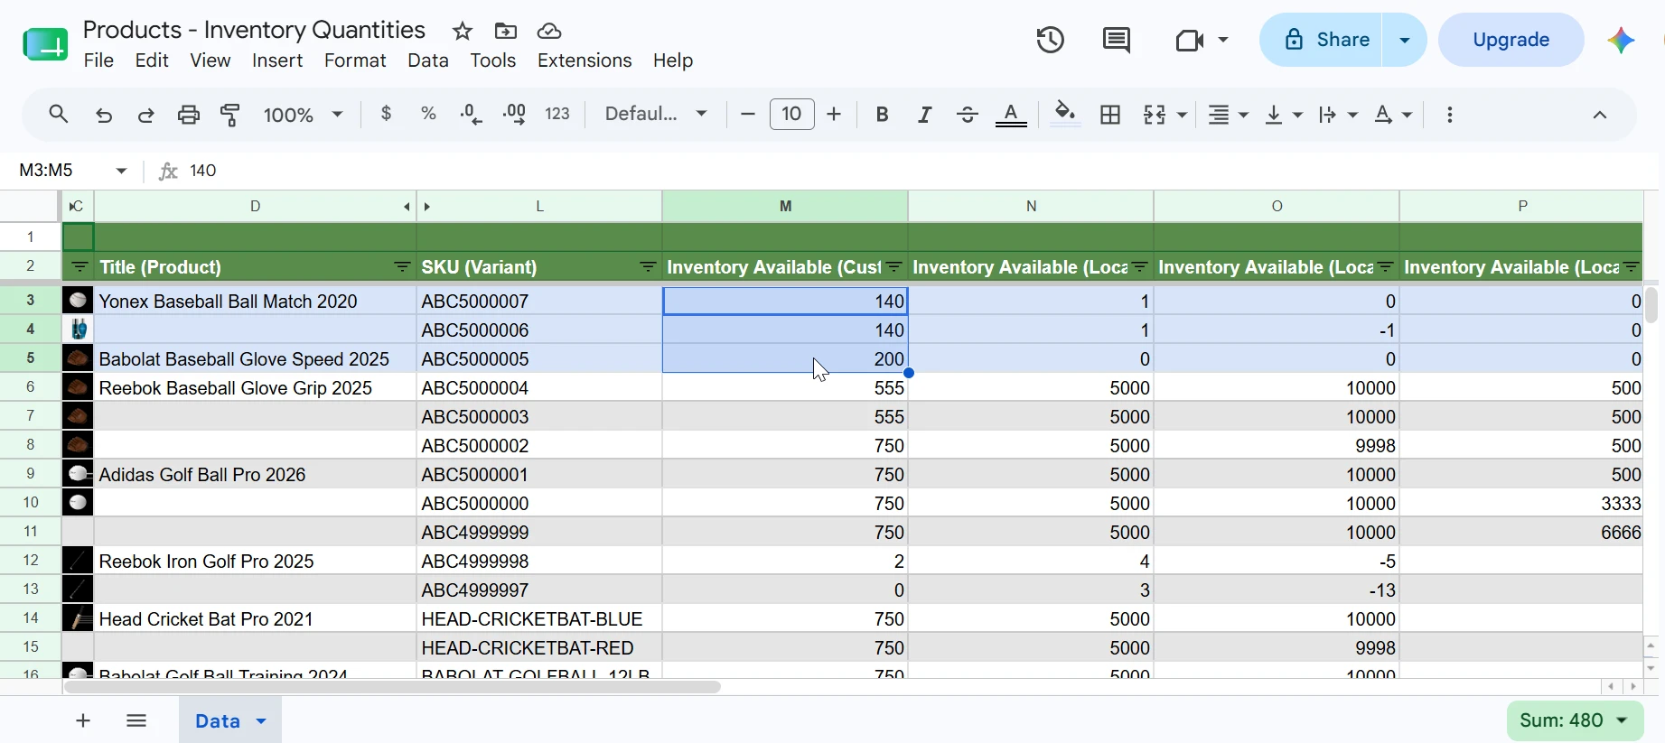Show all sheets list

136,720
